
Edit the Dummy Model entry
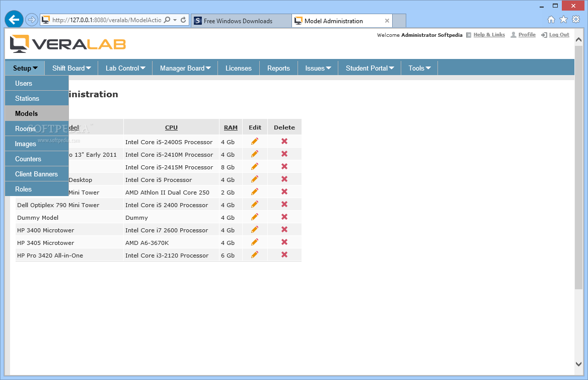pos(255,217)
